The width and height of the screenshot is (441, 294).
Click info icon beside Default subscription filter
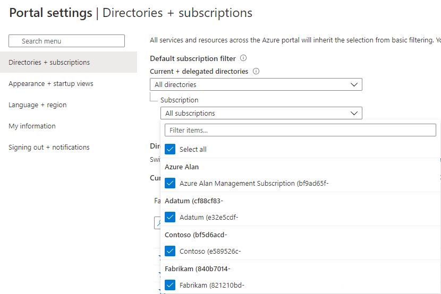point(243,58)
